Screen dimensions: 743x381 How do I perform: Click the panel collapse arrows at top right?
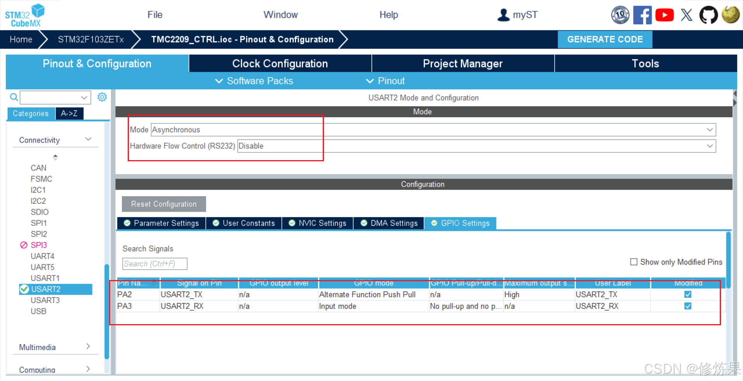coord(735,98)
